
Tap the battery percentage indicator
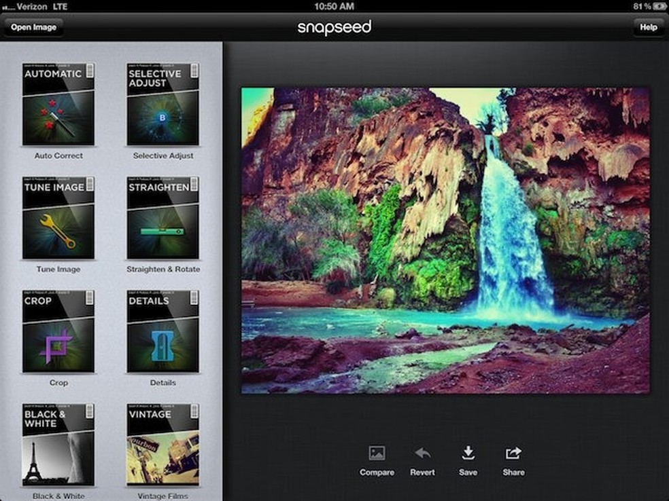click(642, 6)
